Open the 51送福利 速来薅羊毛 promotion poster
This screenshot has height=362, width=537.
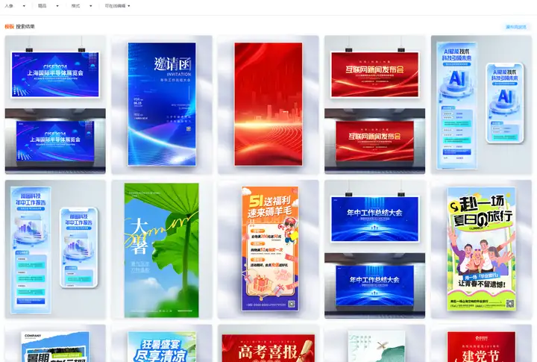click(x=268, y=249)
